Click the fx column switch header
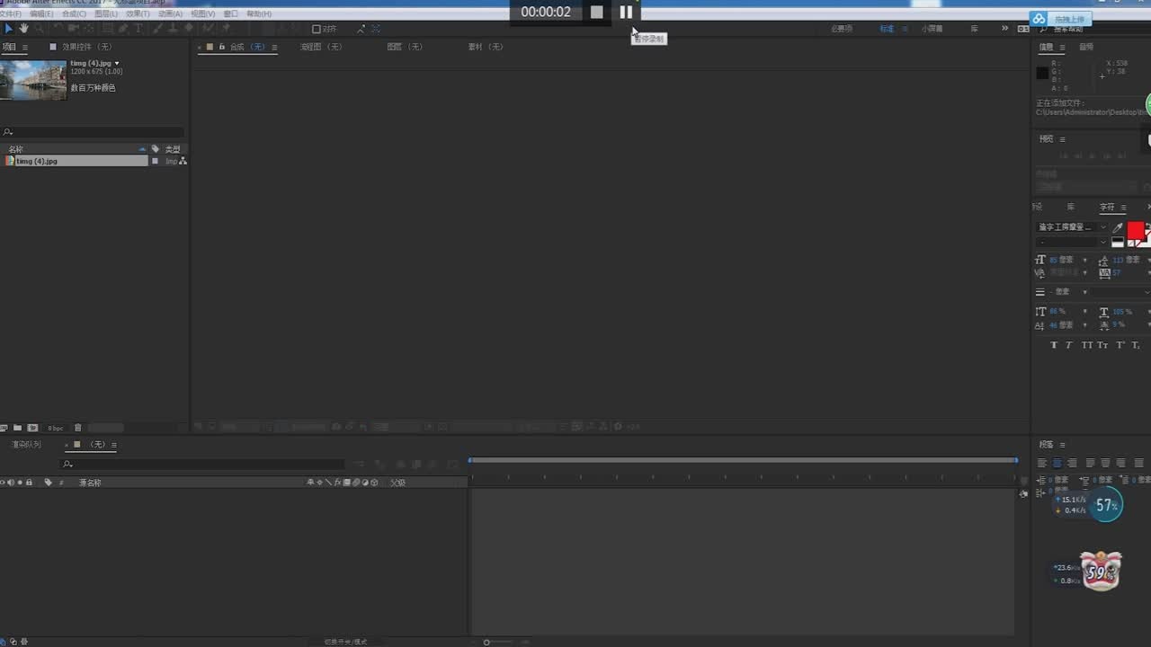 337,483
